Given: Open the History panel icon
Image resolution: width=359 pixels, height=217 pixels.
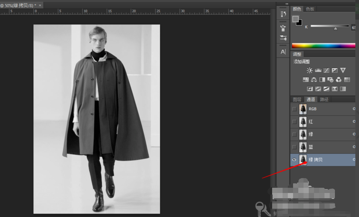Looking at the screenshot, I should tap(283, 14).
